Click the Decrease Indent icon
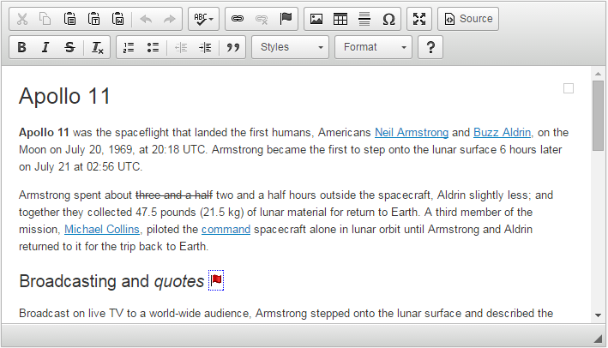Image resolution: width=608 pixels, height=348 pixels. pyautogui.click(x=181, y=47)
